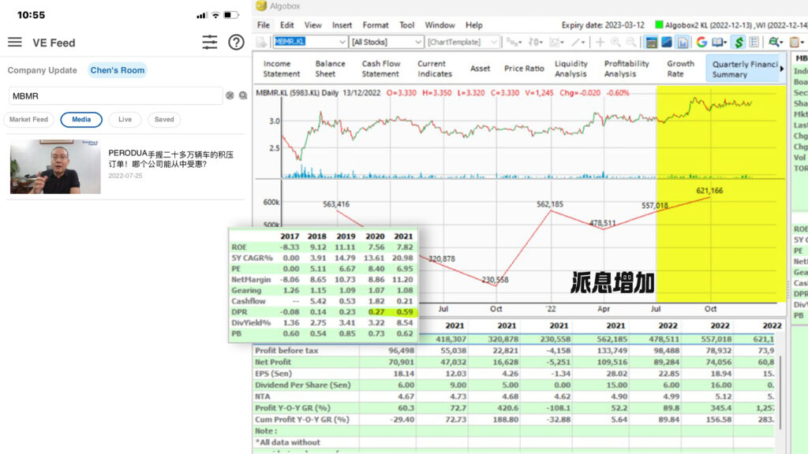
Task: Click the Dividend Per Share (Sen) row label
Action: (x=302, y=385)
